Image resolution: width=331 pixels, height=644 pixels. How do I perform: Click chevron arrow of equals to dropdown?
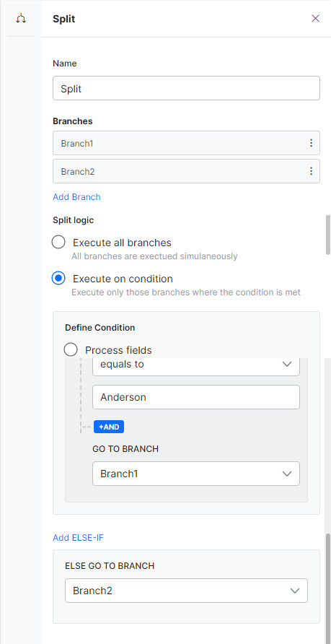pyautogui.click(x=287, y=365)
